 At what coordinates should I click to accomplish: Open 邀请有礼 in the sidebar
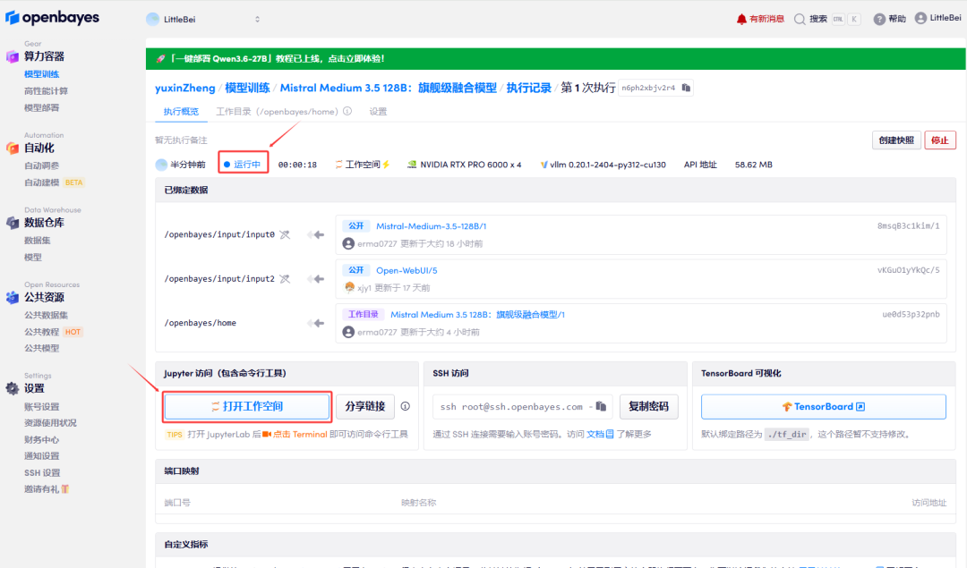47,489
